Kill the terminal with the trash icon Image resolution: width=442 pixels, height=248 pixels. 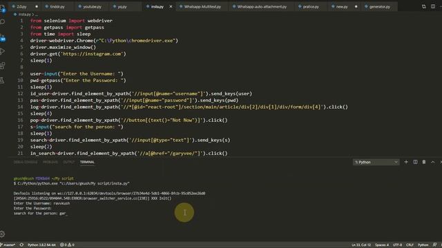pos(424,162)
